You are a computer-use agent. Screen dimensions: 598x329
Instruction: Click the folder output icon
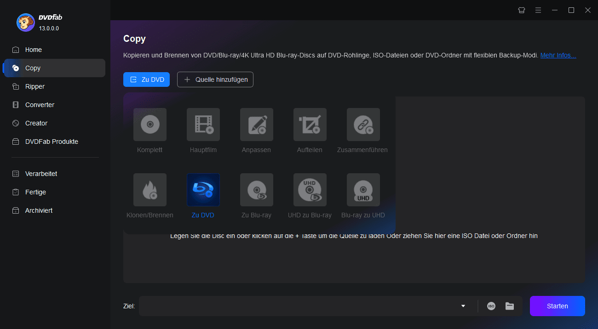510,306
